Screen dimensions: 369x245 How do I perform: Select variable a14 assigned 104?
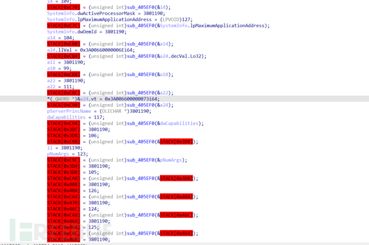pyautogui.click(x=51, y=37)
